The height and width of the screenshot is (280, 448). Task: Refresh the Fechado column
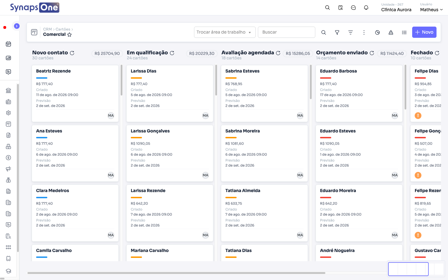[x=437, y=53]
